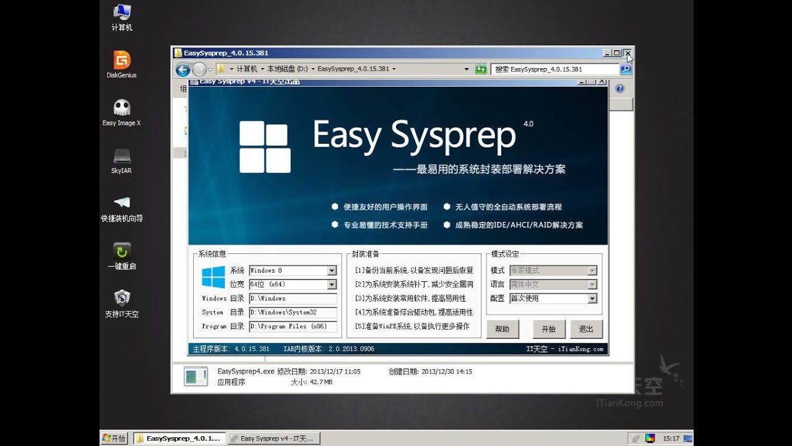Go back in the Explorer window
The image size is (792, 446).
pyautogui.click(x=183, y=69)
